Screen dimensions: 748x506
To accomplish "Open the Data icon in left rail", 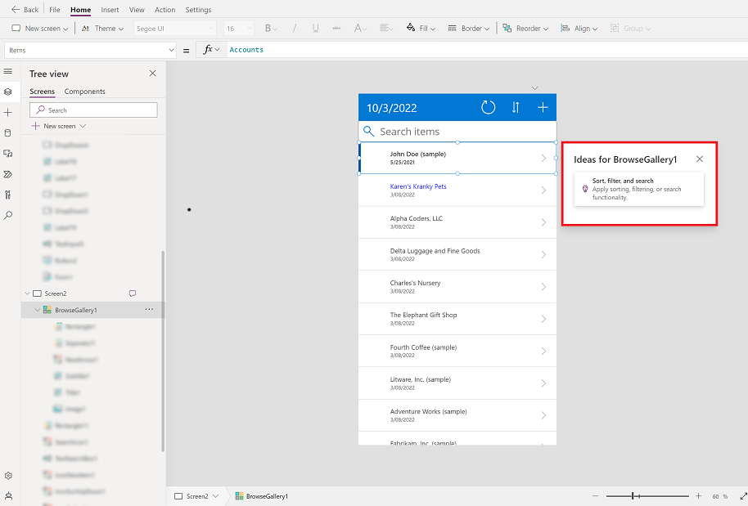I will (8, 132).
